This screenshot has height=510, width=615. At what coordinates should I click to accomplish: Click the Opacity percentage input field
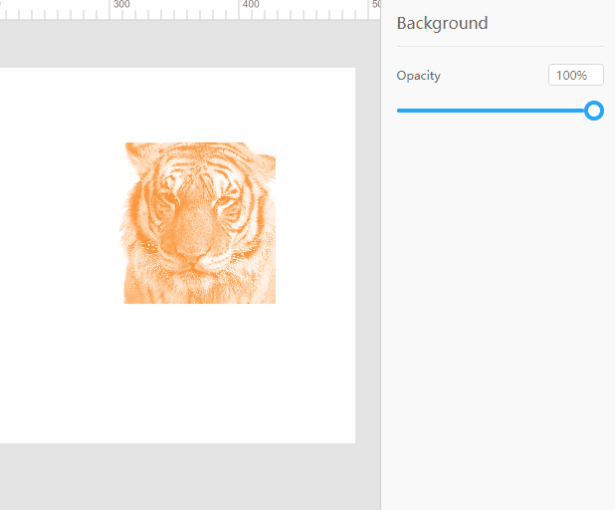click(x=575, y=75)
